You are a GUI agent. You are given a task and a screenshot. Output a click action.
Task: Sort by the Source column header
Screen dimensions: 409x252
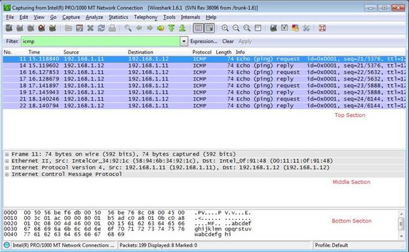point(71,52)
